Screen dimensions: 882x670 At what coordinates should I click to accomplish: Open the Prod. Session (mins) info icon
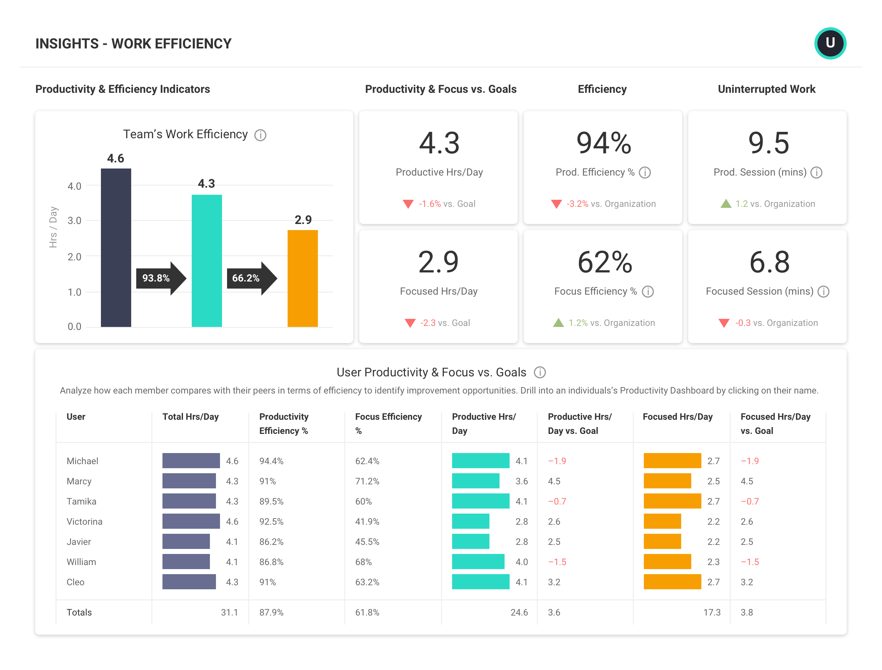[817, 172]
